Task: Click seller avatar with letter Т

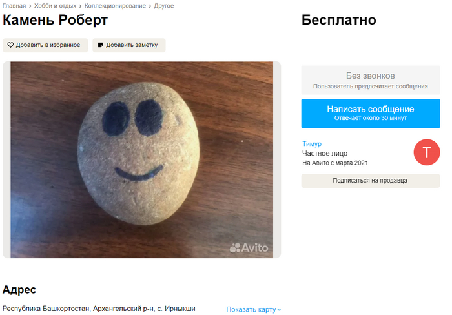Action: click(427, 152)
